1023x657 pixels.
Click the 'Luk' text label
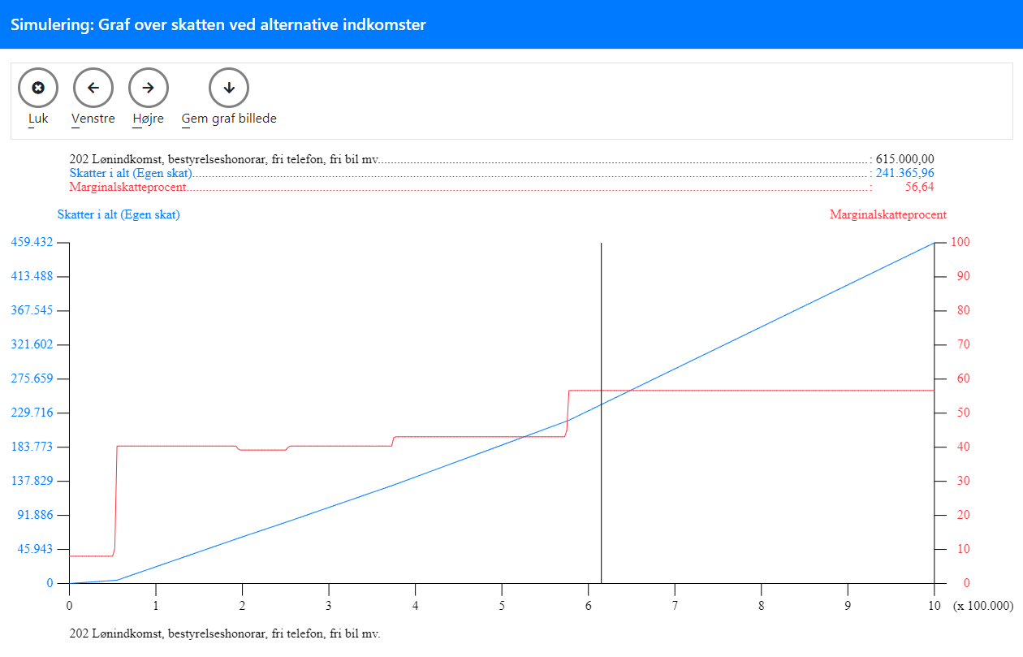click(x=38, y=119)
